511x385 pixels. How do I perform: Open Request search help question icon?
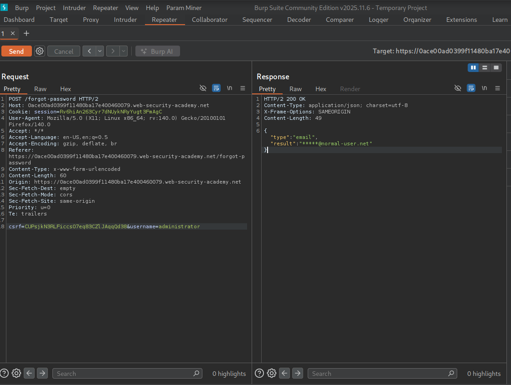4,373
